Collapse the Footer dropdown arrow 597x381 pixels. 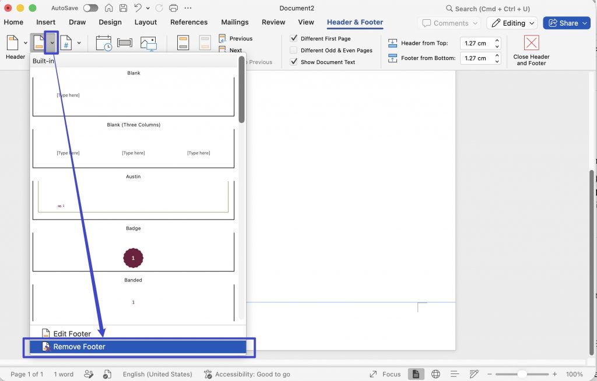click(52, 43)
